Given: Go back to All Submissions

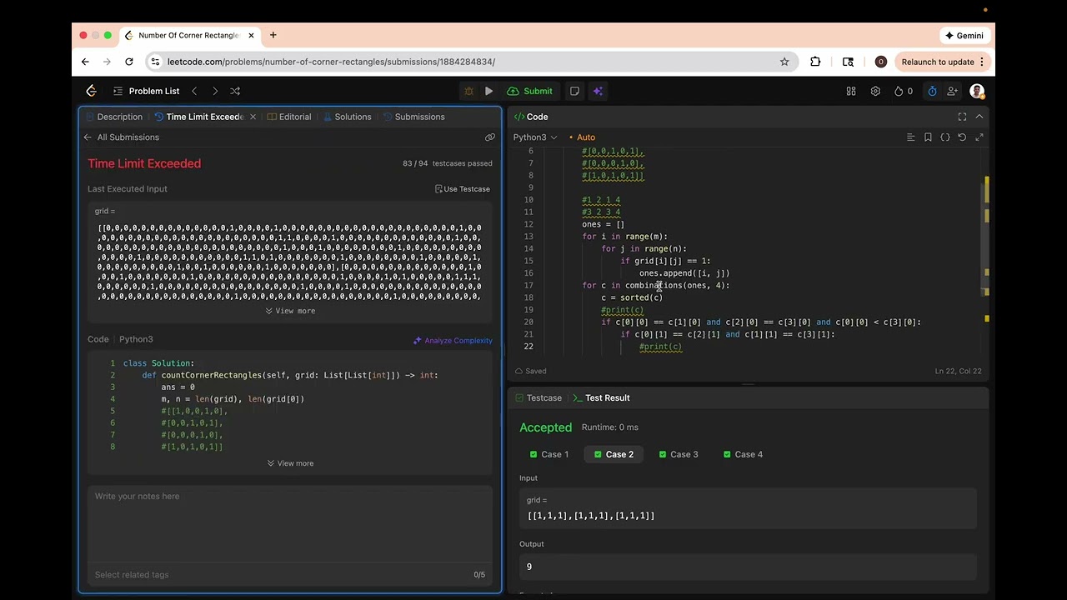Looking at the screenshot, I should coord(121,137).
